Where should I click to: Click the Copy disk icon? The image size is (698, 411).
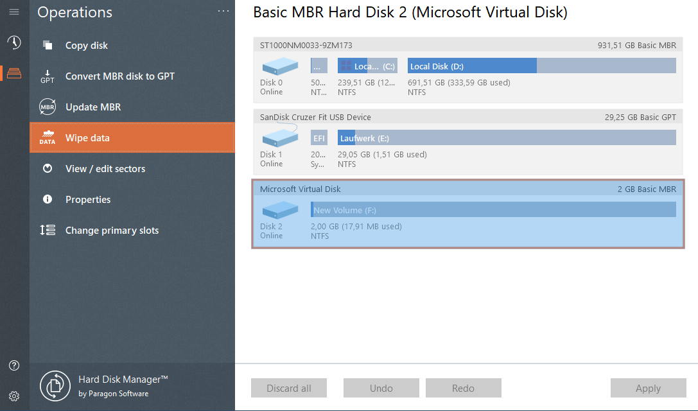coord(48,46)
